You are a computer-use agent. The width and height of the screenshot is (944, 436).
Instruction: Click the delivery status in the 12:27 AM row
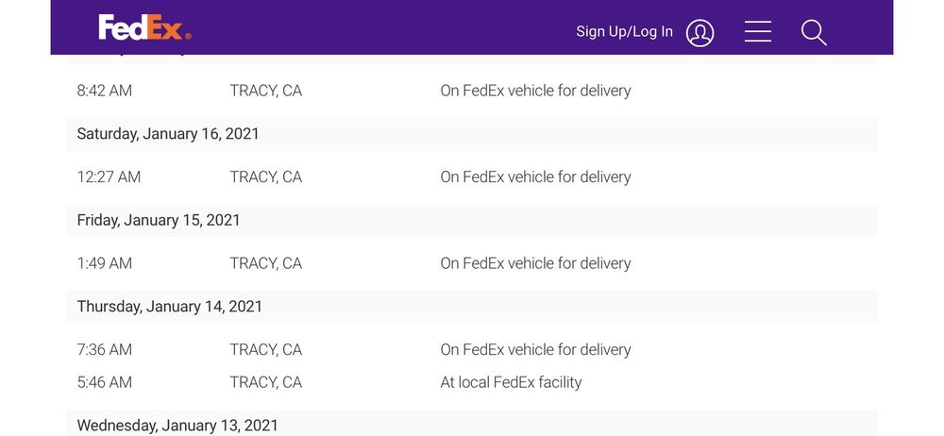tap(535, 177)
